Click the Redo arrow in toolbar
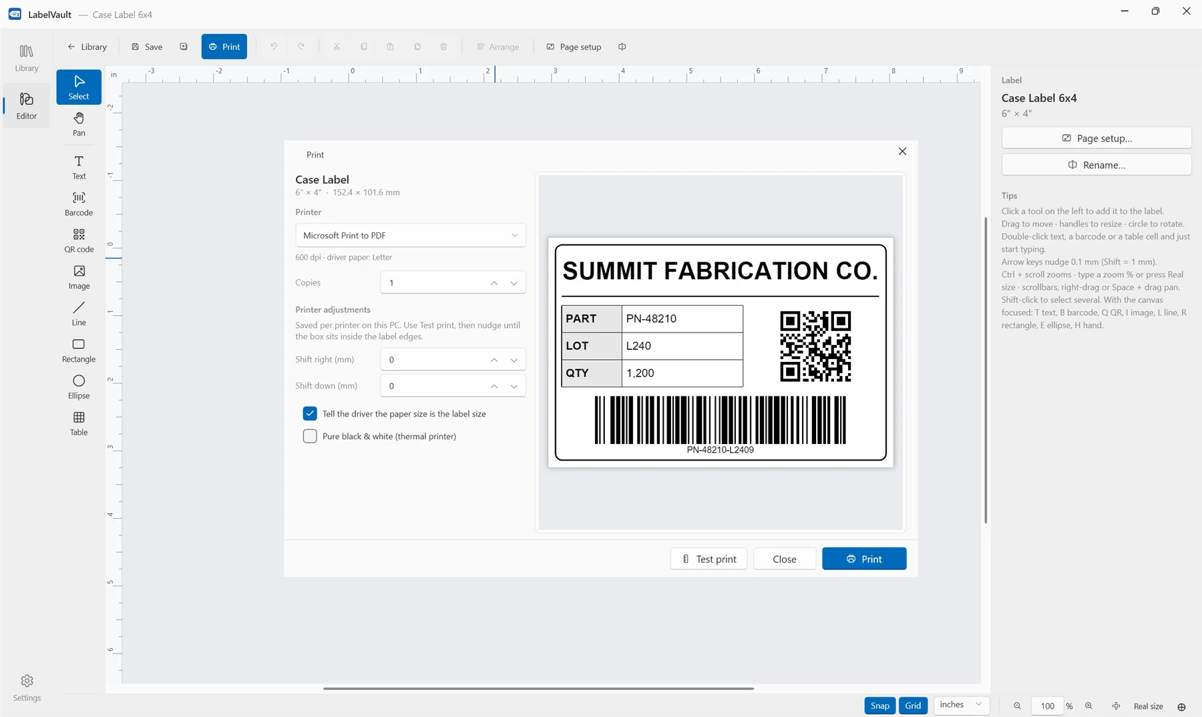Image resolution: width=1202 pixels, height=717 pixels. (x=301, y=47)
